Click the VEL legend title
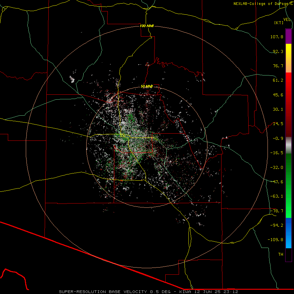The image size is (294, 294). point(287,20)
